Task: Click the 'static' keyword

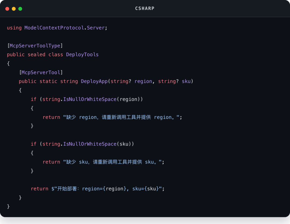Action: coord(48,81)
